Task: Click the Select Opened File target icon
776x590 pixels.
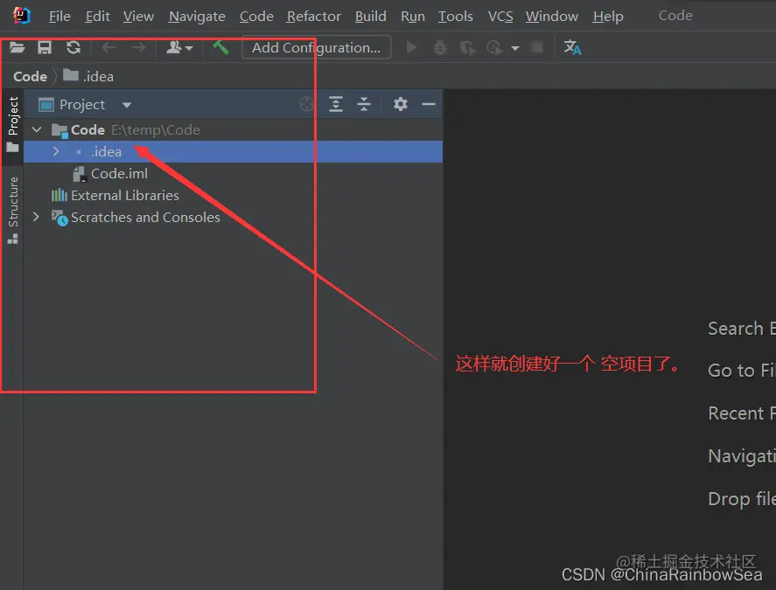Action: pos(307,104)
